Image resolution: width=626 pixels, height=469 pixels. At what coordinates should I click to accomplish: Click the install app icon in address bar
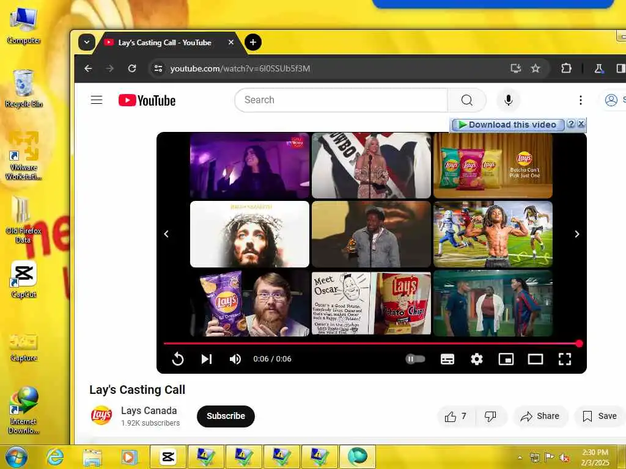[516, 68]
